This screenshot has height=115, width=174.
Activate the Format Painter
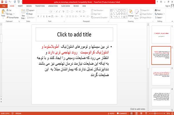point(12,18)
